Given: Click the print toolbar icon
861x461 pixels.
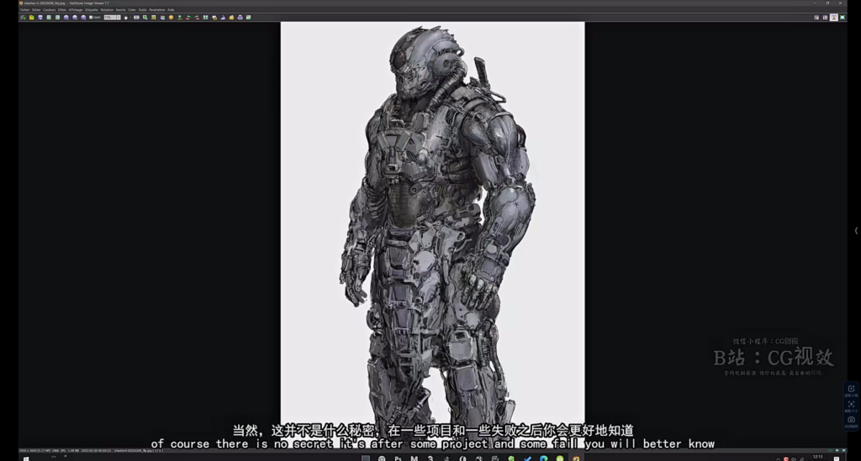Looking at the screenshot, I should click(240, 18).
